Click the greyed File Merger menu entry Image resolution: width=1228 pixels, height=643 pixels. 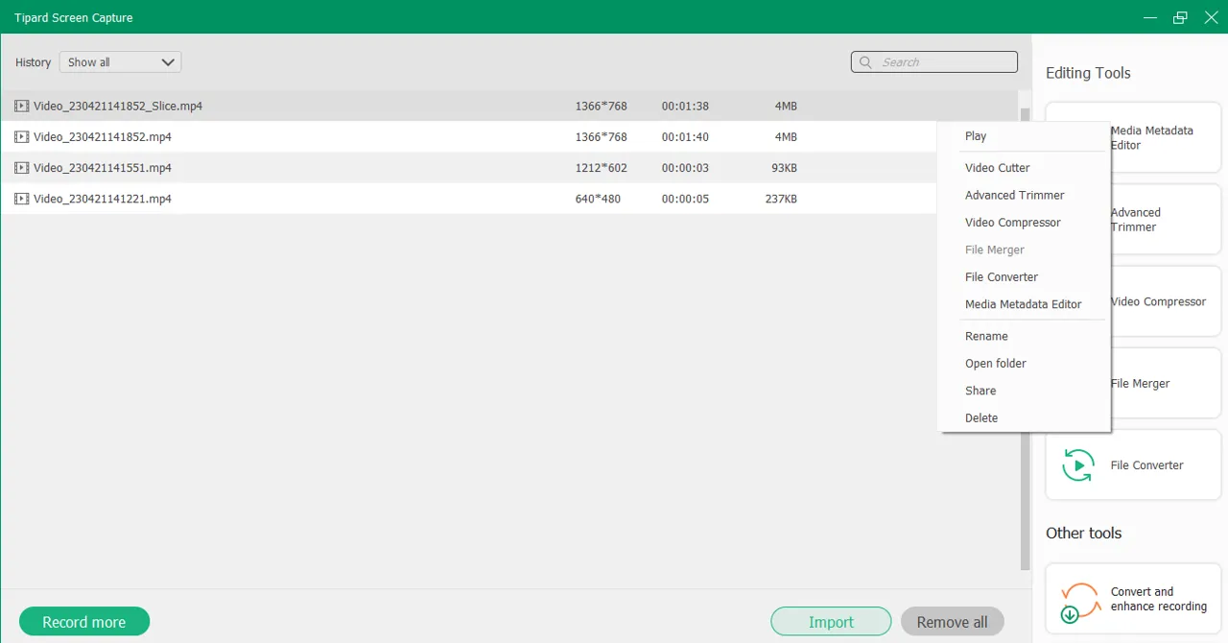[x=995, y=250]
